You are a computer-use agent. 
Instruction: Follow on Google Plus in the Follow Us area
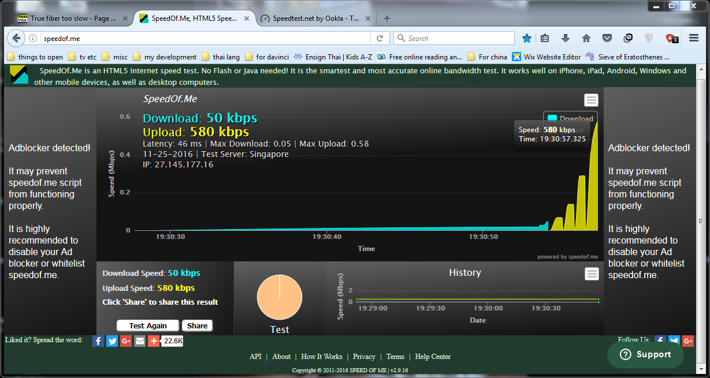(x=687, y=341)
